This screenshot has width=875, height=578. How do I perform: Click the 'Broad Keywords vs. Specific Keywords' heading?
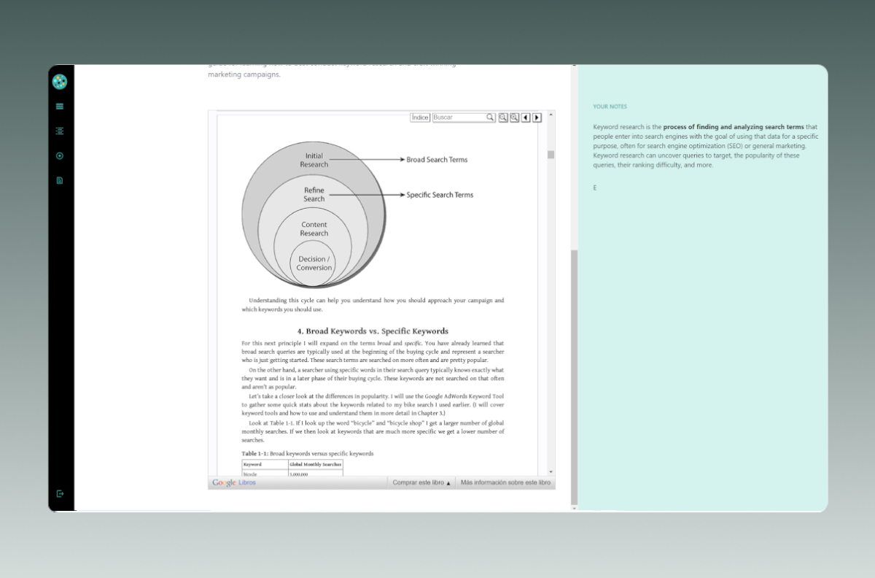pos(373,331)
